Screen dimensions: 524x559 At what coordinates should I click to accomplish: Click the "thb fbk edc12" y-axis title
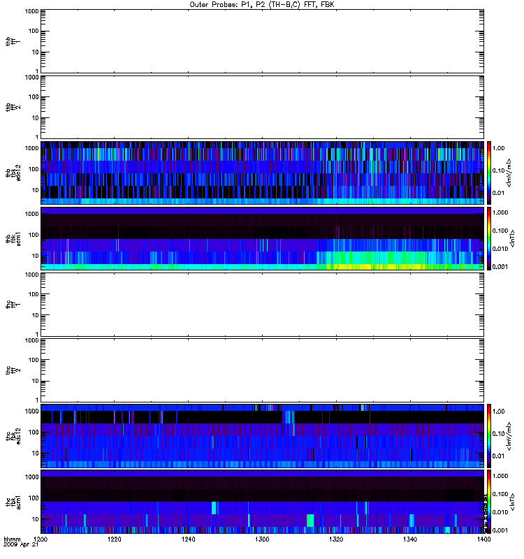pos(13,173)
